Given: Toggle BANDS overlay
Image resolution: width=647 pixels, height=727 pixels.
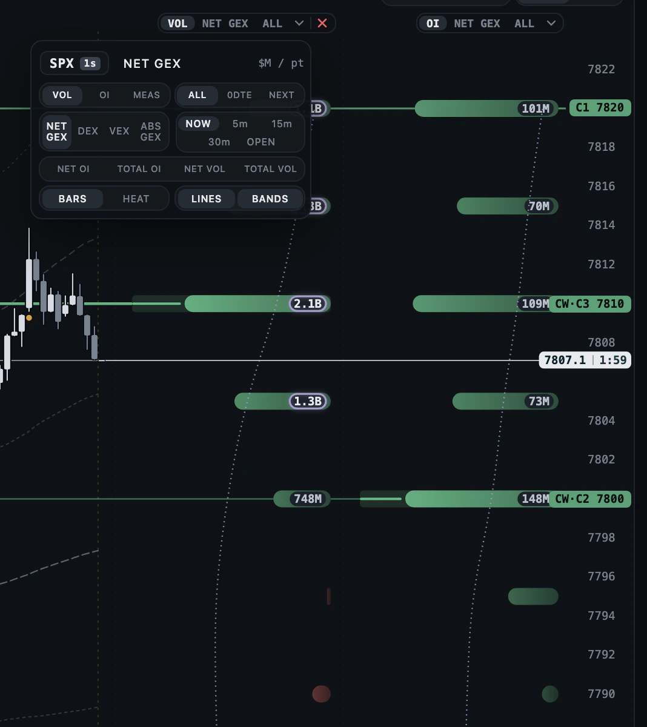Looking at the screenshot, I should (x=270, y=199).
